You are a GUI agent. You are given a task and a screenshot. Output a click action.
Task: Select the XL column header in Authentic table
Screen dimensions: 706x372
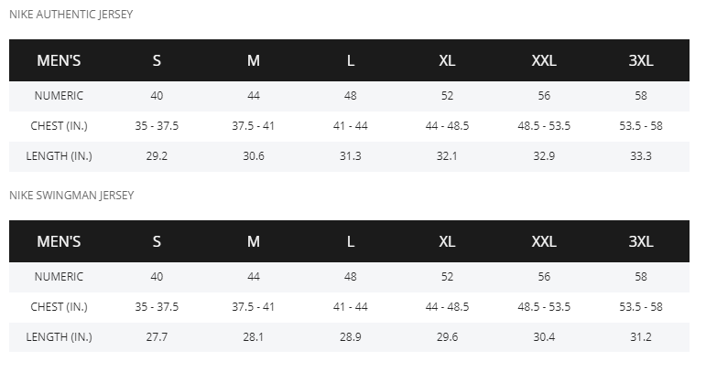(x=447, y=60)
